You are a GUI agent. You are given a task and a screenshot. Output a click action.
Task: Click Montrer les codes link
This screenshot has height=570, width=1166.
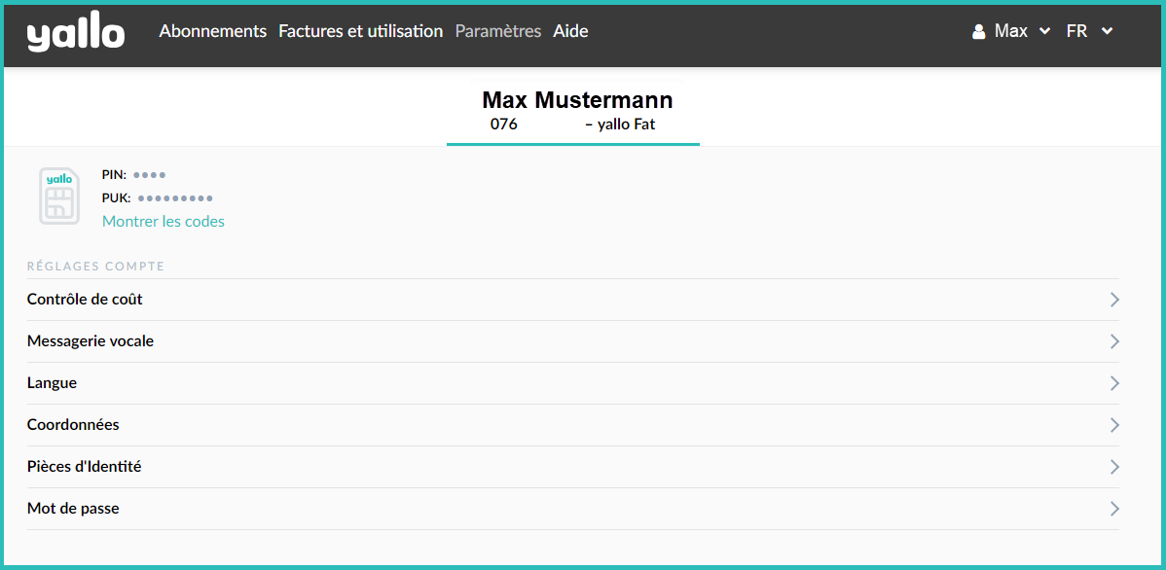[x=164, y=222]
